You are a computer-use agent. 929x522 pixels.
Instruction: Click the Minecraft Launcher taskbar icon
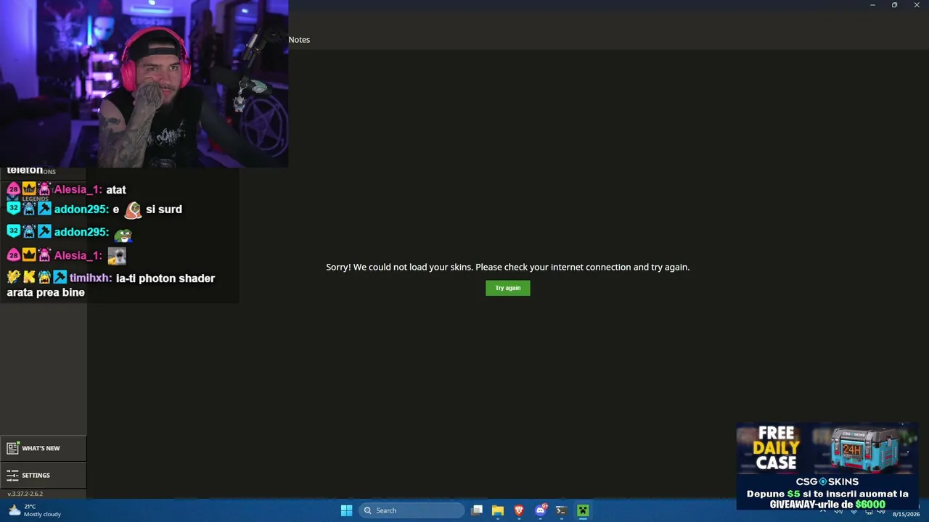point(582,510)
